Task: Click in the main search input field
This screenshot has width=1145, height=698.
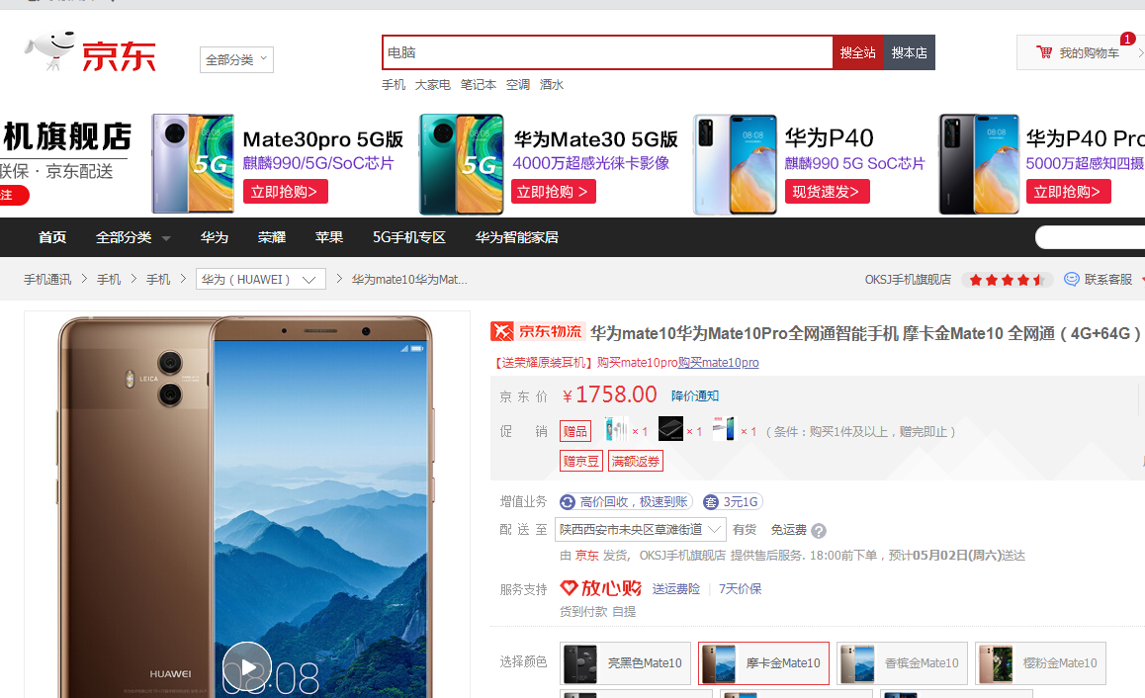Action: [x=607, y=52]
